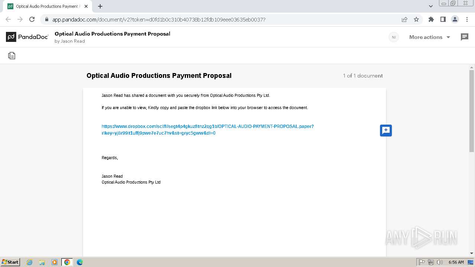View site information lock icon
This screenshot has width=475, height=267.
(46, 19)
